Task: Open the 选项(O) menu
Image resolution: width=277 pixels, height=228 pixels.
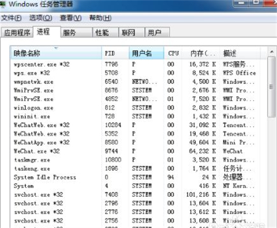Action: 40,18
